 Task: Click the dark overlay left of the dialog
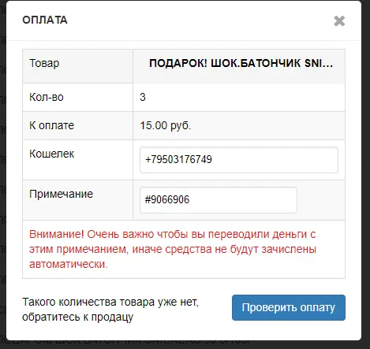click(x=2, y=173)
